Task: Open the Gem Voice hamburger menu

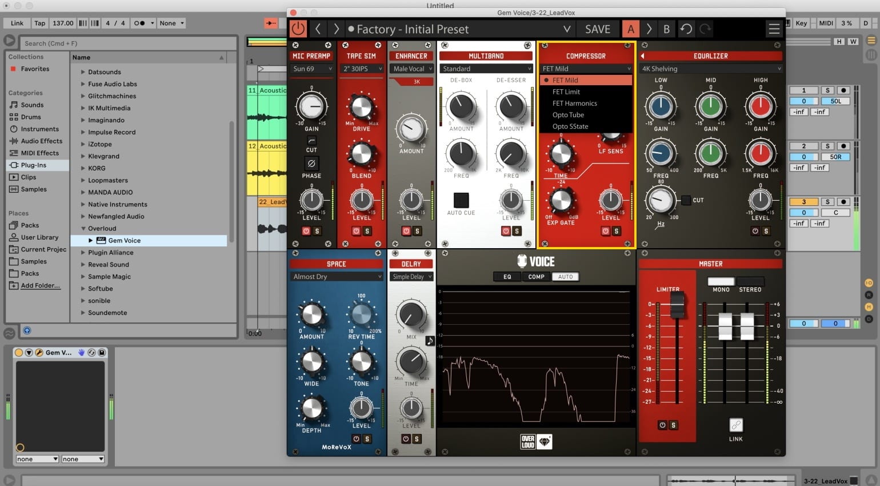Action: [774, 29]
